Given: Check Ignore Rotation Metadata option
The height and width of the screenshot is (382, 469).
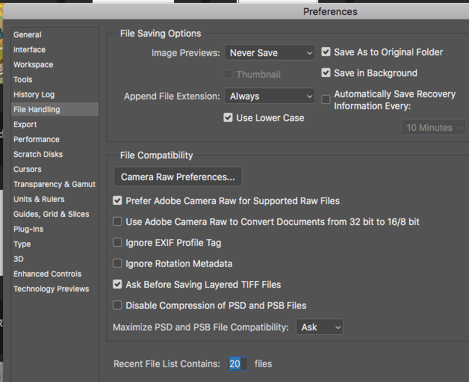Looking at the screenshot, I should point(117,264).
